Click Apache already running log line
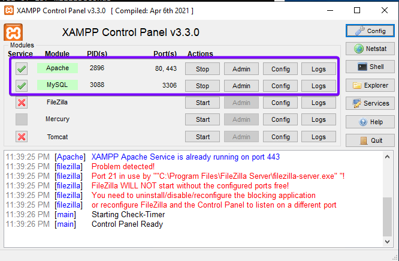This screenshot has height=261, width=399. click(x=186, y=157)
